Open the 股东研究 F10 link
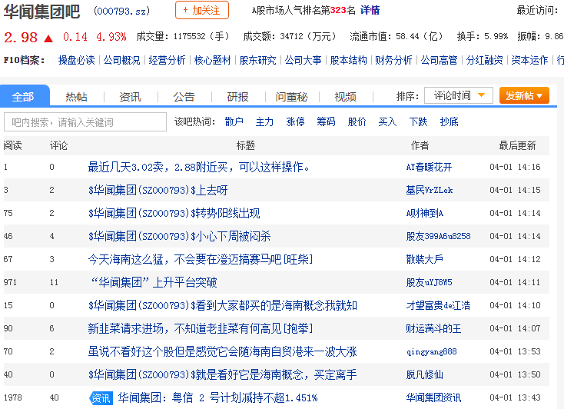Image resolution: width=564 pixels, height=409 pixels. pos(257,60)
